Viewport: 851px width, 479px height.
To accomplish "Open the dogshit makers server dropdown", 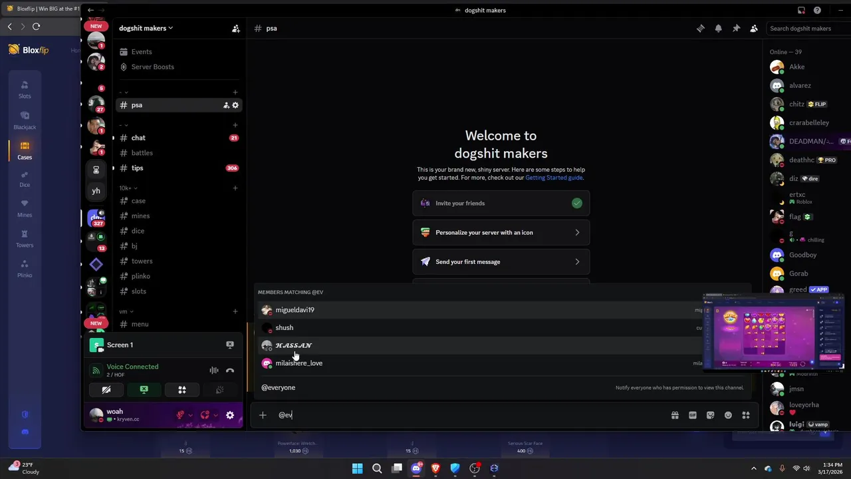I will coord(146,29).
